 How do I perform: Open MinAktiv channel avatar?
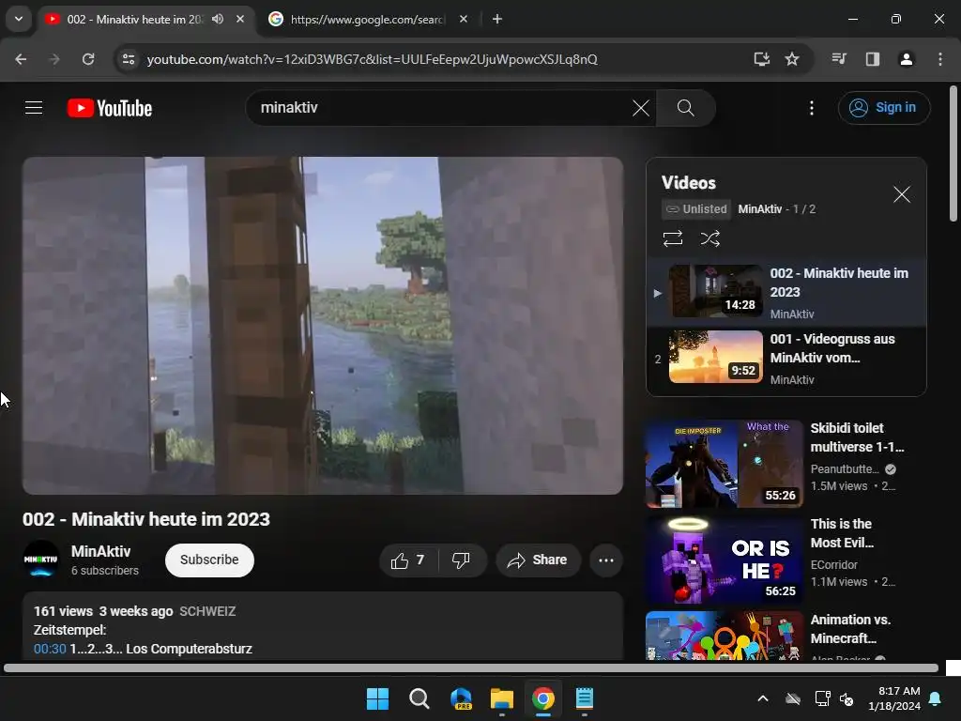[41, 559]
